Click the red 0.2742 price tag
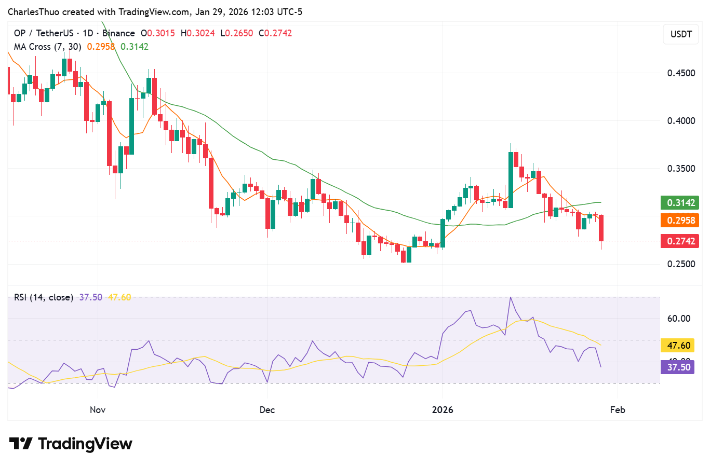 pyautogui.click(x=679, y=241)
